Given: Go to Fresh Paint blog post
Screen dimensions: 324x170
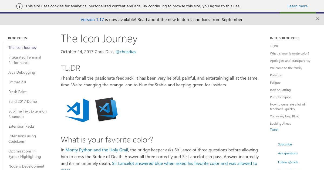Looking at the screenshot, I should click(18, 92).
